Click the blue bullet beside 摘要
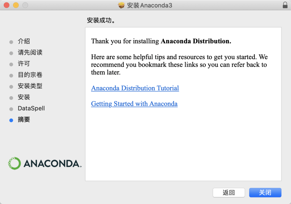Screen dimensions: 291x204 [11, 120]
